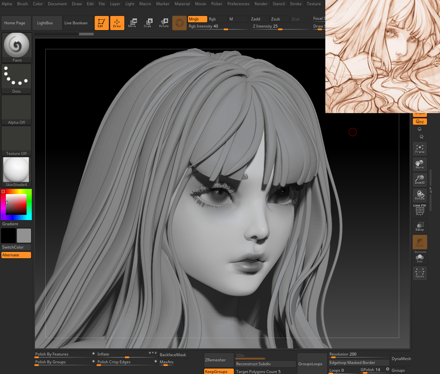This screenshot has width=440, height=374.
Task: Enable Zadd sculpt mode
Action: point(260,19)
